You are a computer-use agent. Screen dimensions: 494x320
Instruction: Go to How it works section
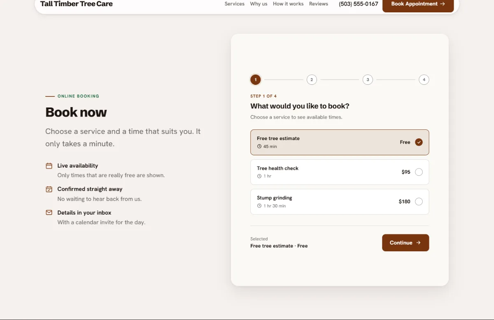point(288,4)
